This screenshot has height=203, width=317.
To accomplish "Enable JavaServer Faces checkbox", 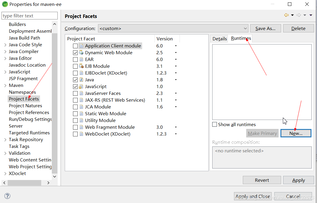I will click(75, 93).
